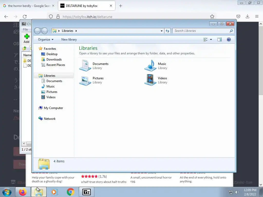This screenshot has width=263, height=197.
Task: Select the DE folder row in 7-Zip
Action: (27, 61)
